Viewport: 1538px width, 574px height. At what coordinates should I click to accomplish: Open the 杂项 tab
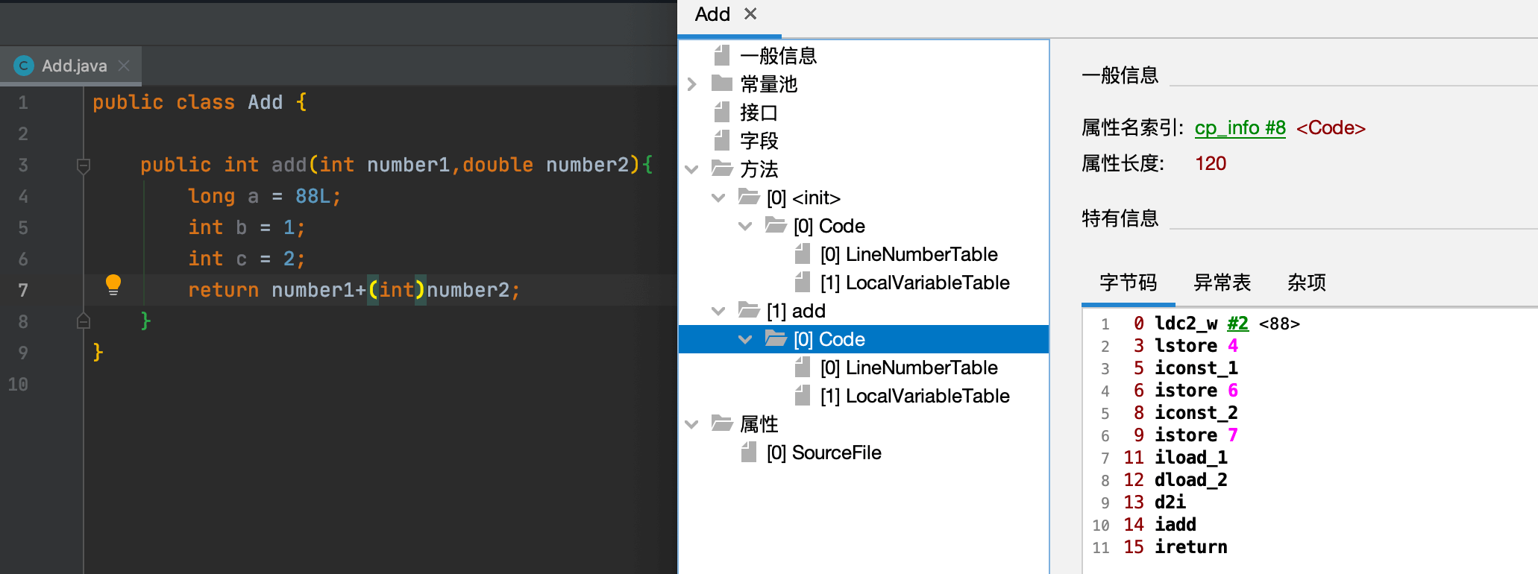[x=1306, y=283]
